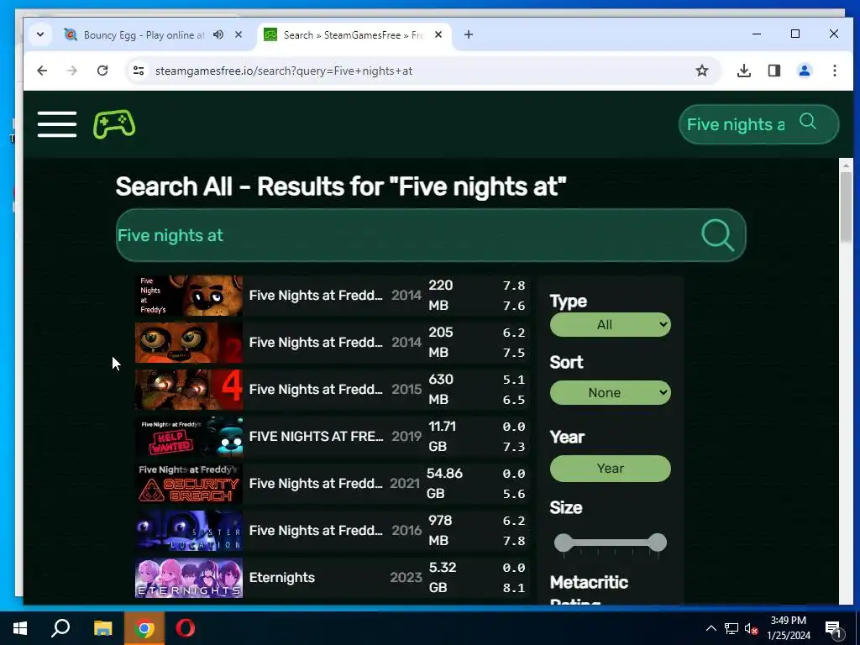Image resolution: width=860 pixels, height=645 pixels.
Task: Click the muted volume tray icon
Action: 752,628
